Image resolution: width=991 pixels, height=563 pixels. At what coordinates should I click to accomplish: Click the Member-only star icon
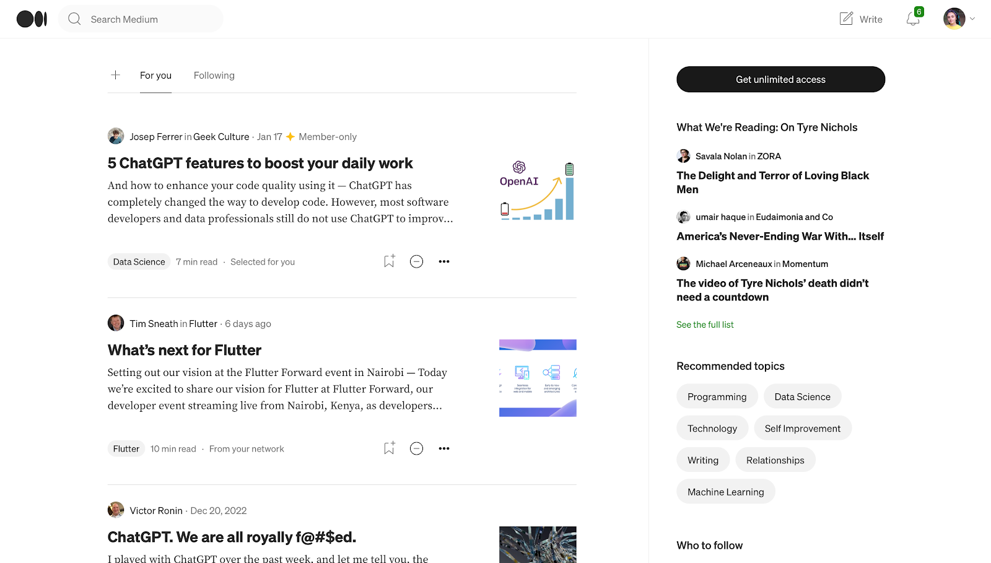point(290,136)
